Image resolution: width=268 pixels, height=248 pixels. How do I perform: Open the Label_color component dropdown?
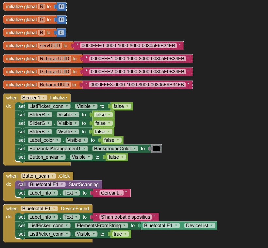[x=58, y=140]
